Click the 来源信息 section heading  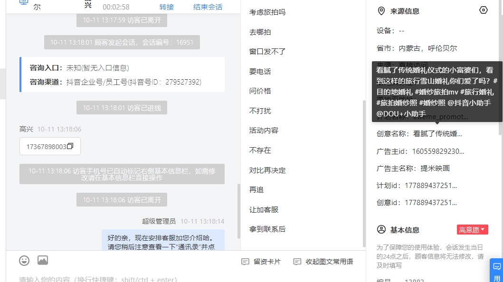pos(405,11)
